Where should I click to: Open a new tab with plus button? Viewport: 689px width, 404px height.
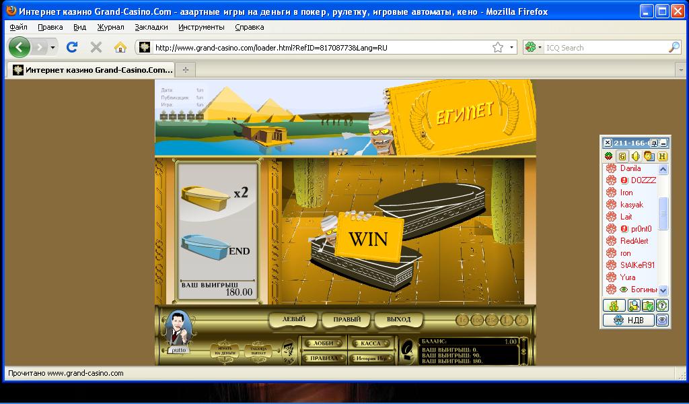tap(186, 69)
